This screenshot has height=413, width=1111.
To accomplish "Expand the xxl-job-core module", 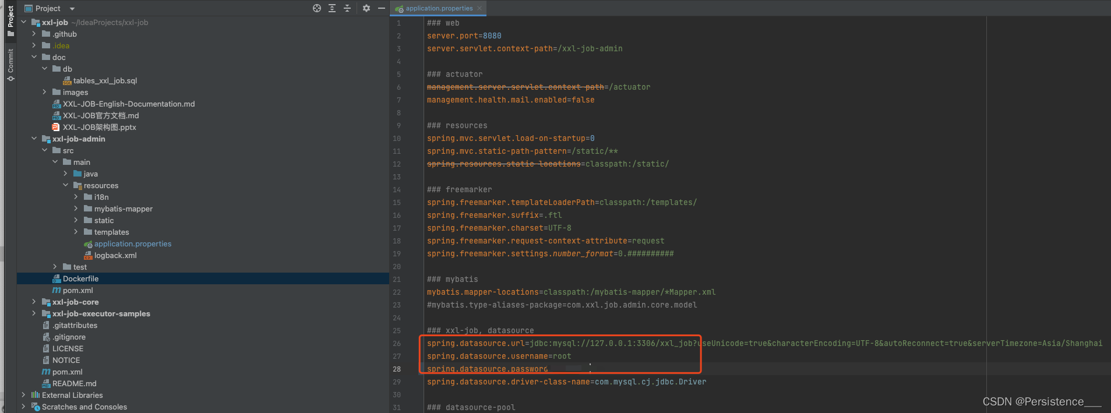I will [x=34, y=302].
